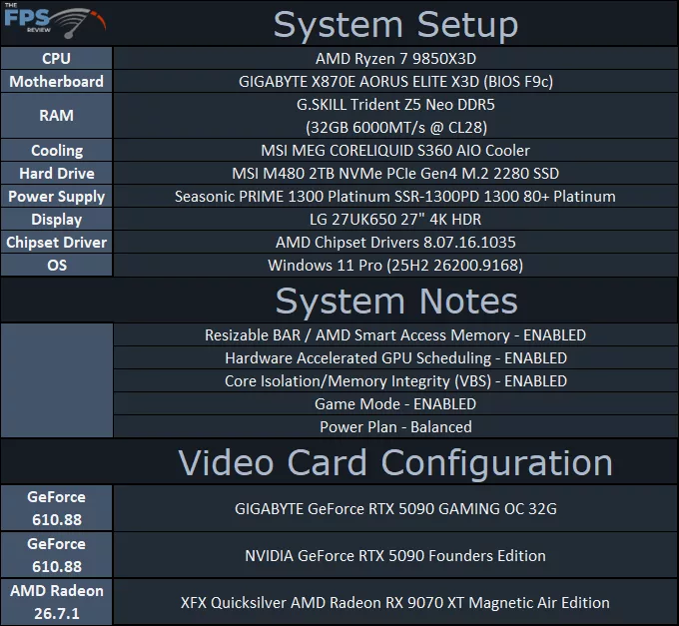Click the Motherboard row label

click(x=56, y=82)
